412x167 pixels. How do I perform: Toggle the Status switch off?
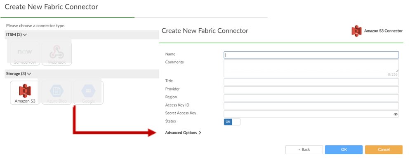coord(232,122)
